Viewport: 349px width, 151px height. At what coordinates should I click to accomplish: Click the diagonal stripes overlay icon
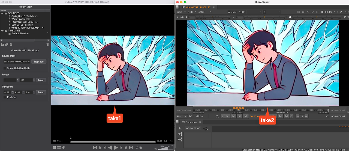[308, 12]
